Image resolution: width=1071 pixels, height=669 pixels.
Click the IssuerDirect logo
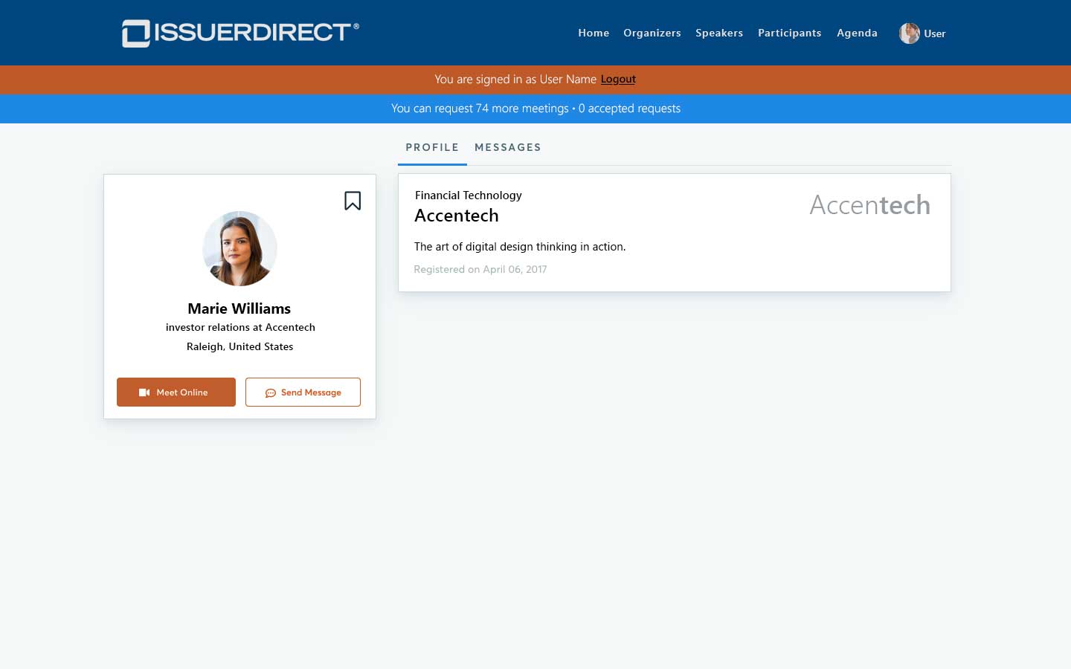point(240,33)
